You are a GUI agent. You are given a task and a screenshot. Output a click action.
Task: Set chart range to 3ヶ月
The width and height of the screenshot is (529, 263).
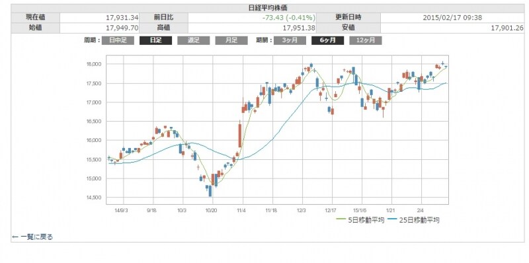coord(290,40)
